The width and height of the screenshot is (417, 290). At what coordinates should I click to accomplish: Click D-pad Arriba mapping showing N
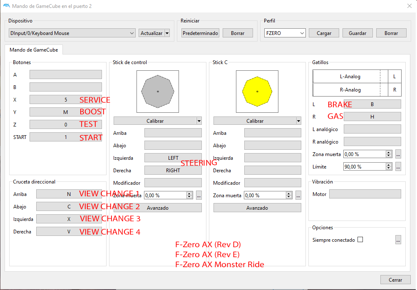[x=69, y=194]
